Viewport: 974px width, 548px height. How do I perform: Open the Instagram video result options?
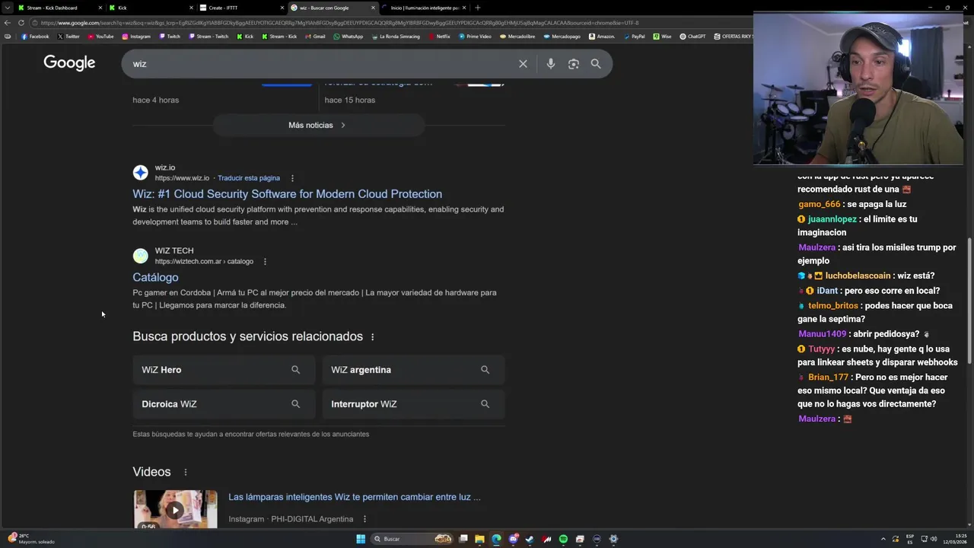pos(364,519)
